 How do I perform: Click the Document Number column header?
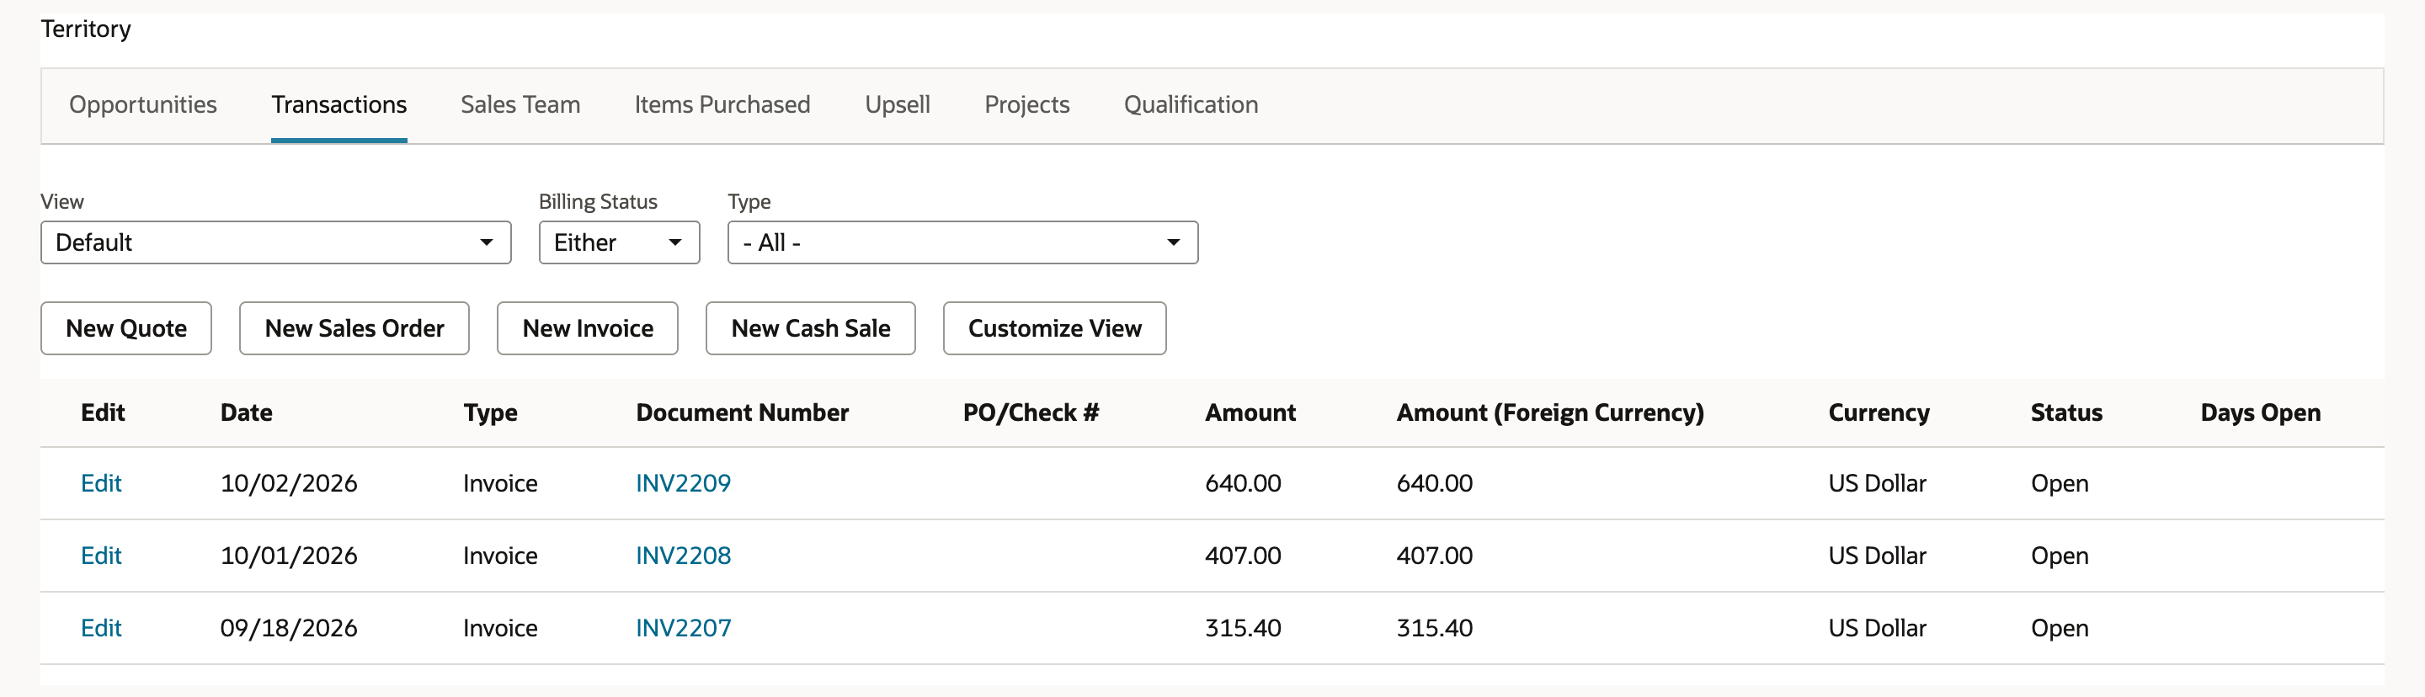click(x=743, y=413)
